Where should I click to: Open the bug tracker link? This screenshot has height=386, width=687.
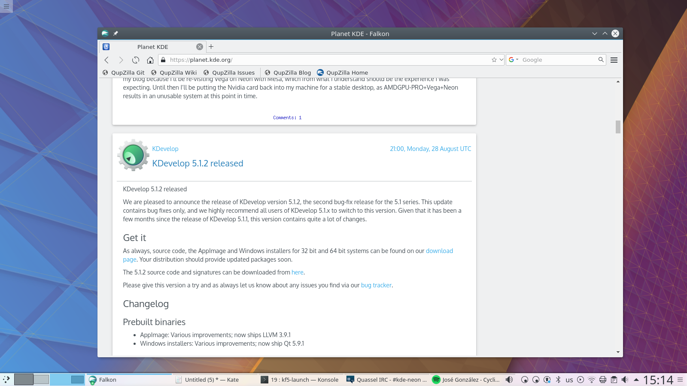(x=376, y=285)
